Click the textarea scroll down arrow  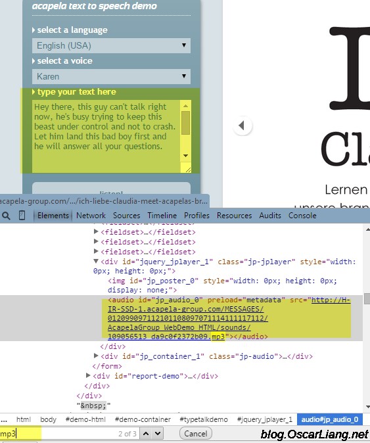click(185, 156)
